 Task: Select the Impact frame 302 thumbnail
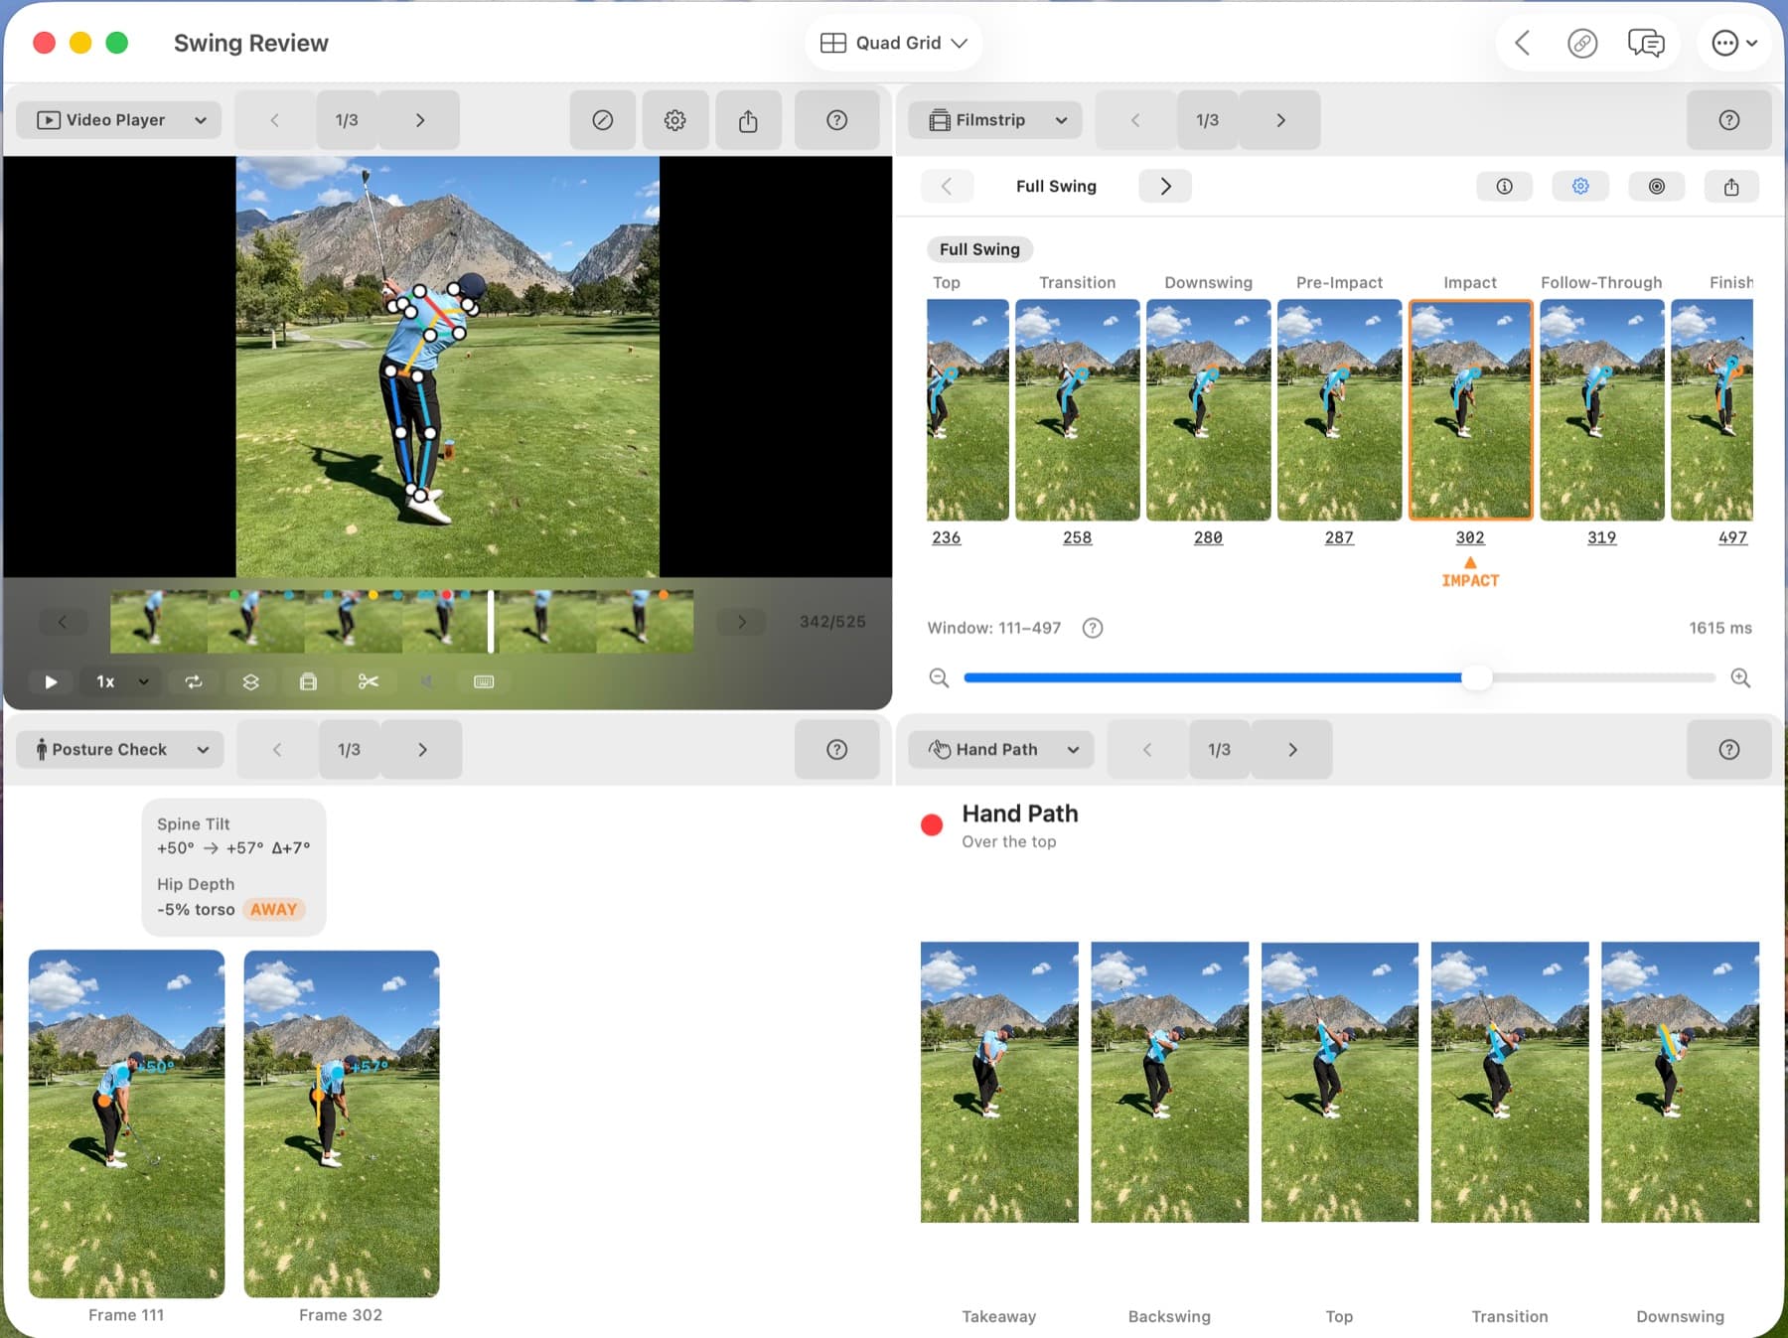[x=1470, y=409]
